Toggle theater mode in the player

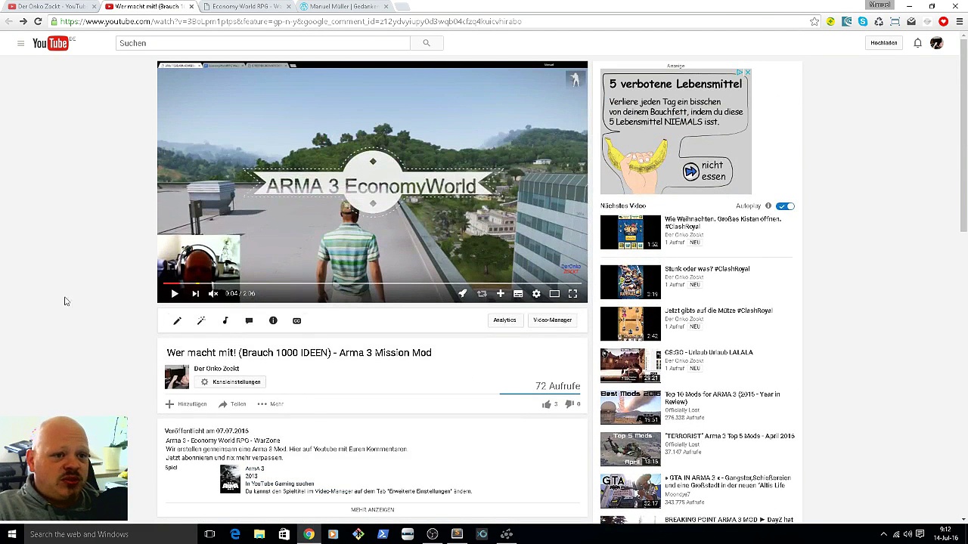tap(554, 294)
